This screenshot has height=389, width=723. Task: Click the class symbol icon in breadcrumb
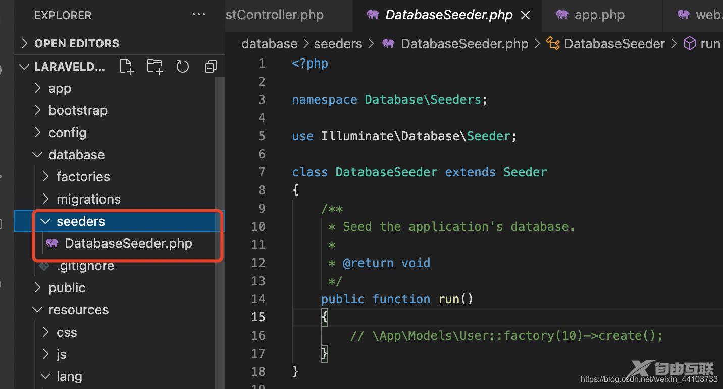click(x=553, y=44)
